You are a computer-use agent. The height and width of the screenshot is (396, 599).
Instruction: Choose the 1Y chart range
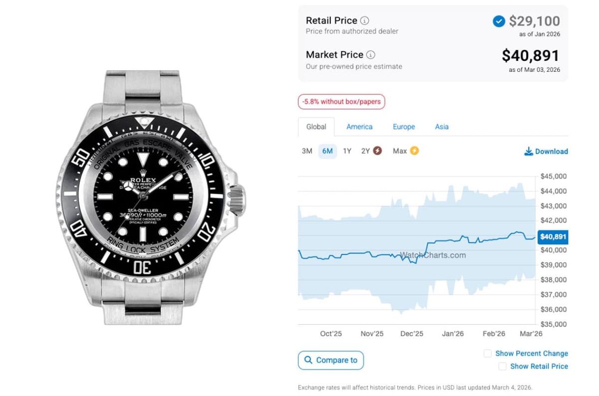click(x=347, y=151)
